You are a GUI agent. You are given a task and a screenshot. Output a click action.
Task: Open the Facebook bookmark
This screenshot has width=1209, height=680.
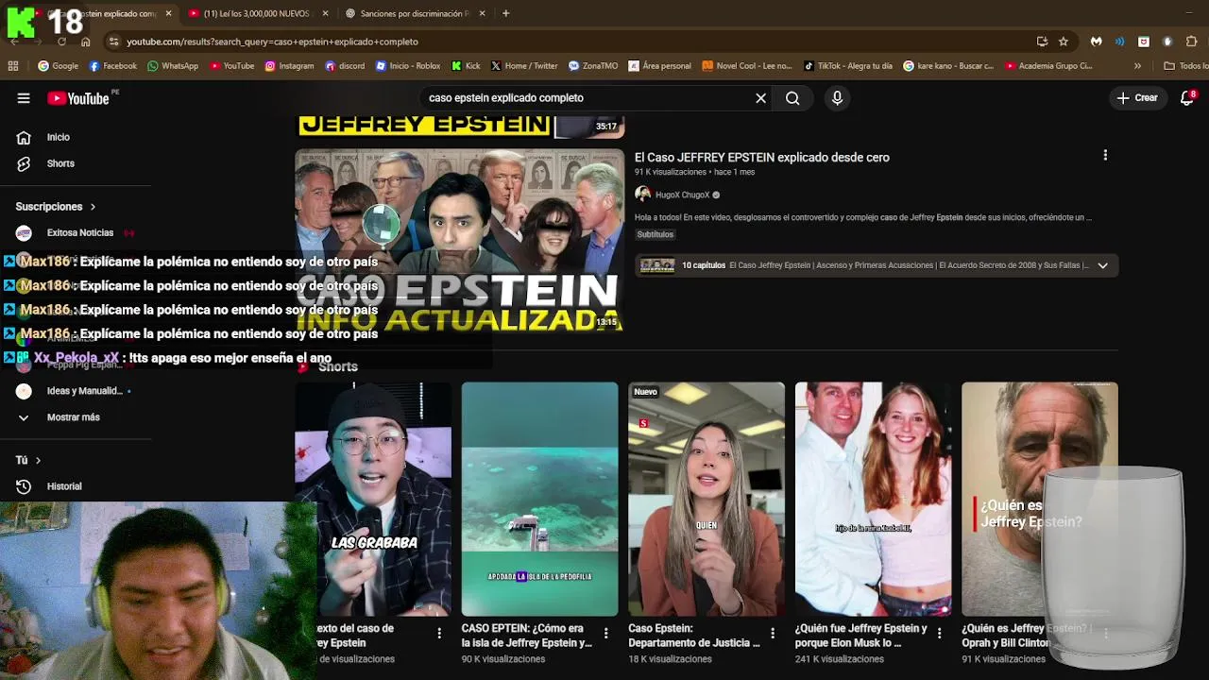click(112, 66)
